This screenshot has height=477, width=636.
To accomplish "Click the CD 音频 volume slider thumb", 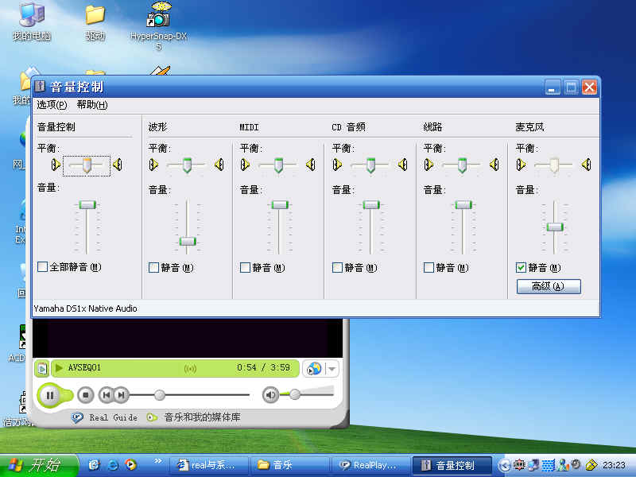I will (371, 205).
